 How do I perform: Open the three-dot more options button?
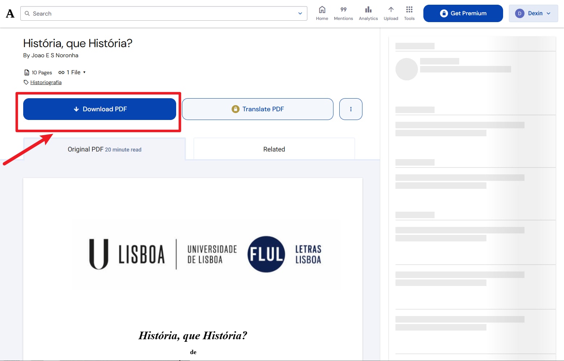(351, 109)
